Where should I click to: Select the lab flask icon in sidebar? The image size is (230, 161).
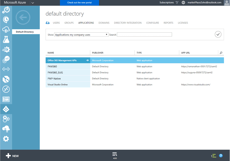(x=6, y=39)
